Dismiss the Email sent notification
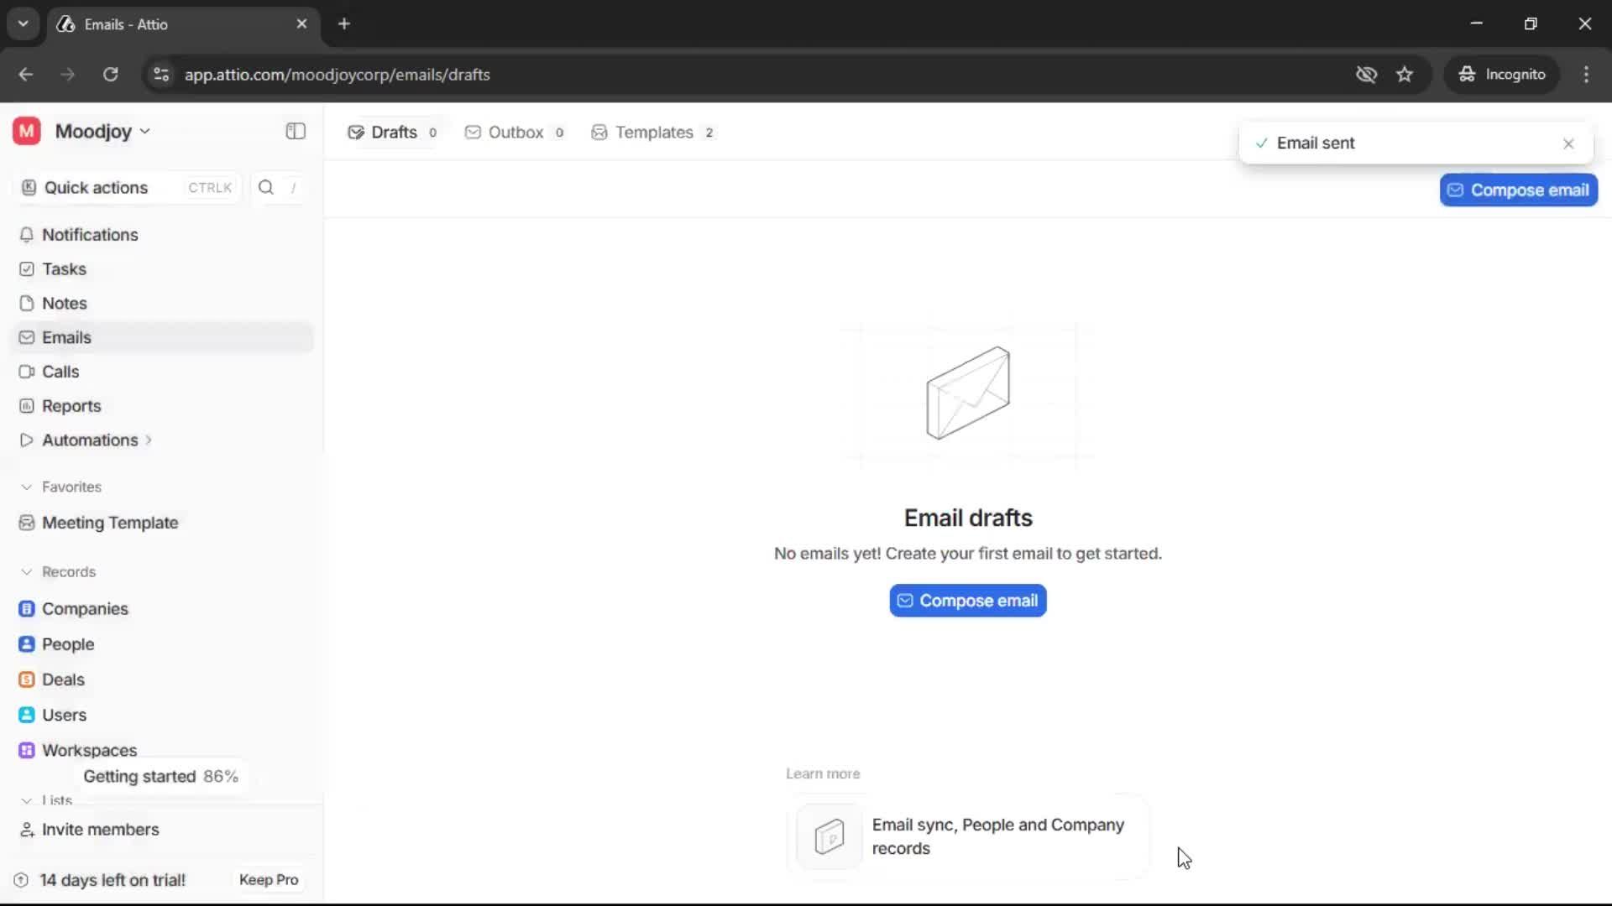The width and height of the screenshot is (1612, 906). (x=1568, y=144)
